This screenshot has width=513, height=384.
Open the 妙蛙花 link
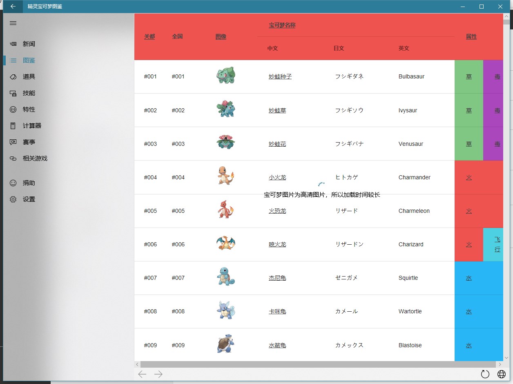pos(277,144)
